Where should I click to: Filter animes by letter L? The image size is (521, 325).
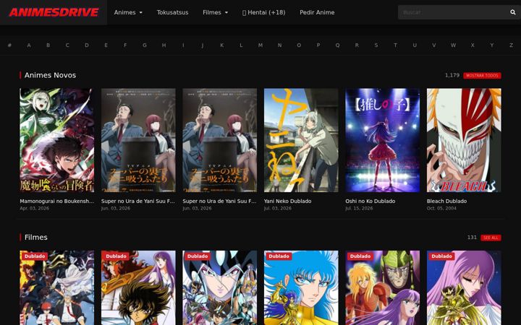click(241, 45)
